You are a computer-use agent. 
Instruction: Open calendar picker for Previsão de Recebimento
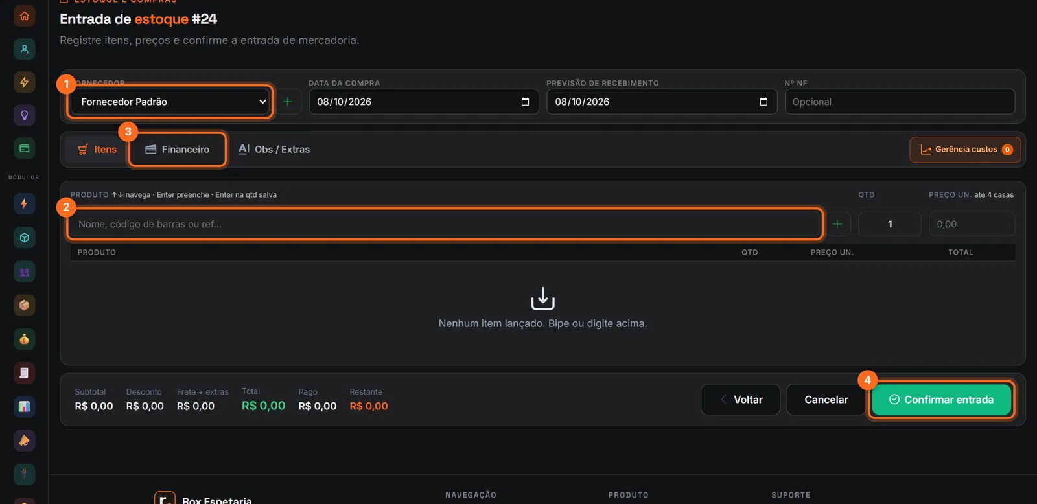point(763,102)
